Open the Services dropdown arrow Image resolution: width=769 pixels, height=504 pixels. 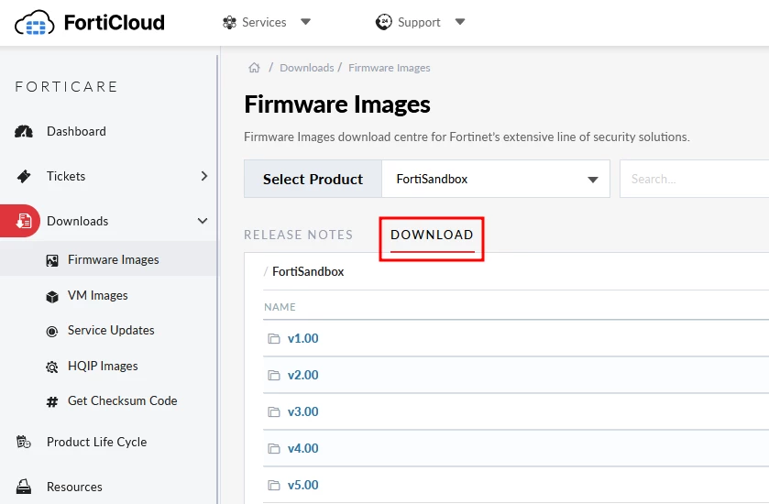[x=305, y=22]
